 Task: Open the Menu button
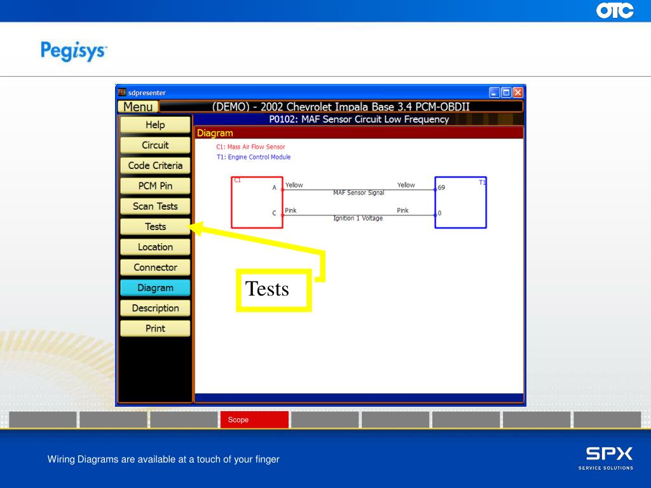[x=138, y=107]
